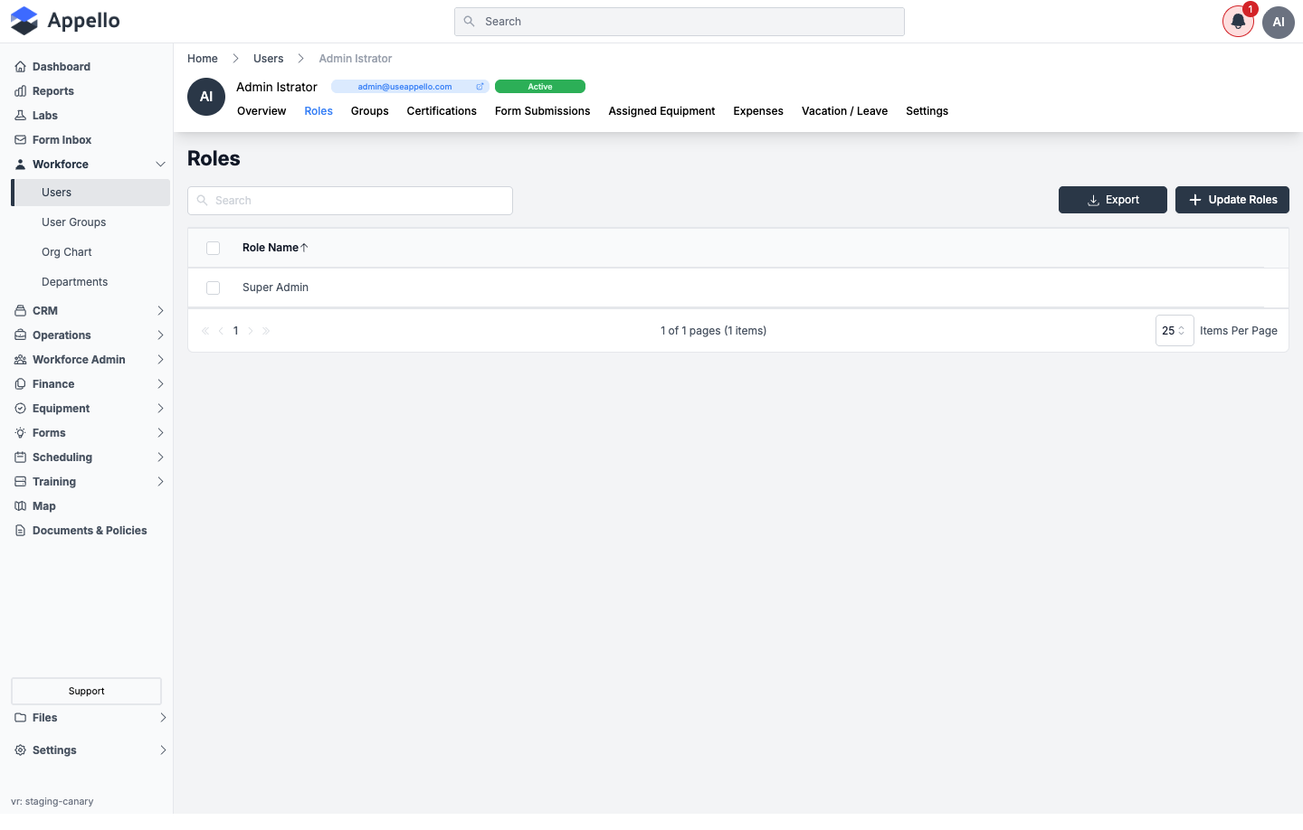1303x830 pixels.
Task: Tick the Super Admin row checkbox
Action: coord(214,288)
